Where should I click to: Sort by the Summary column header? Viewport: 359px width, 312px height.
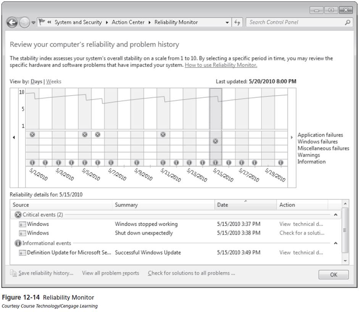click(163, 205)
